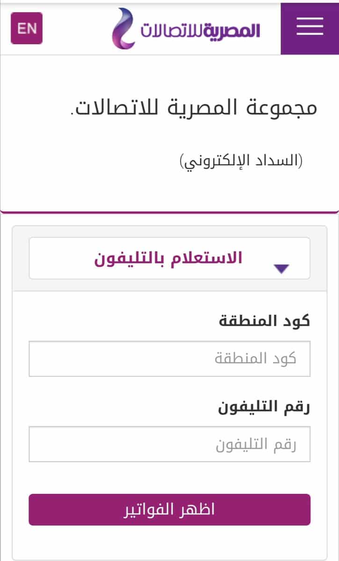
Task: Focus the كود المنطقة input field
Action: point(169,359)
